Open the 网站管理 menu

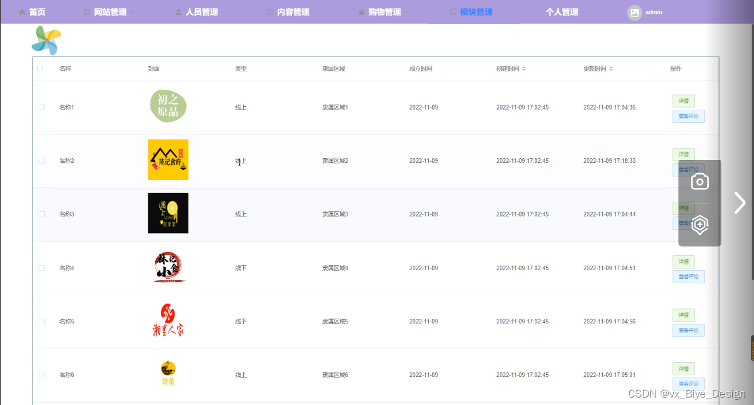[x=110, y=12]
